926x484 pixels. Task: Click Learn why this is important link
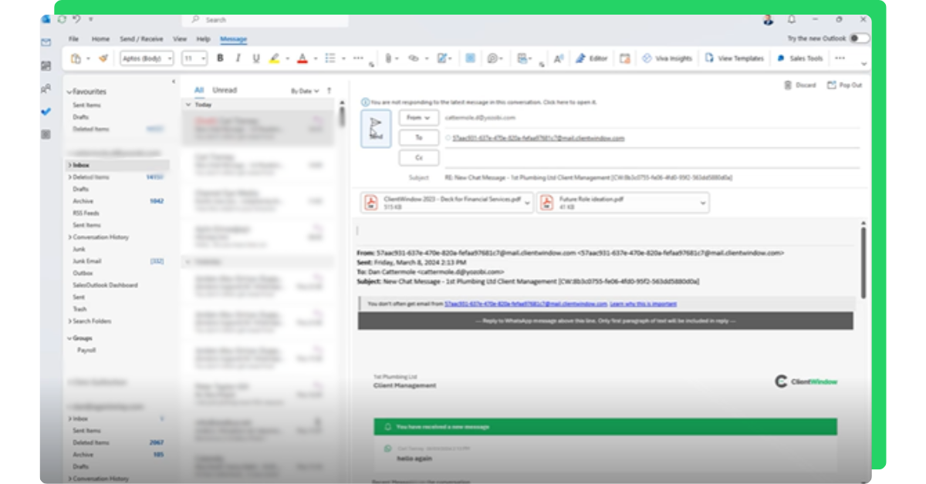(x=643, y=304)
